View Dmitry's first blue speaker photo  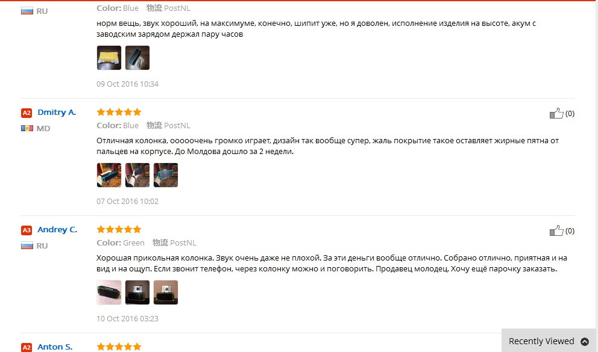[109, 175]
